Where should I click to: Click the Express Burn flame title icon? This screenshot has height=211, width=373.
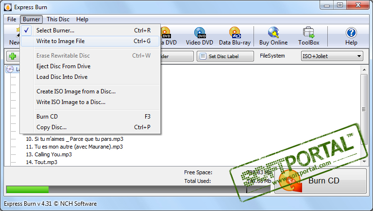point(8,7)
